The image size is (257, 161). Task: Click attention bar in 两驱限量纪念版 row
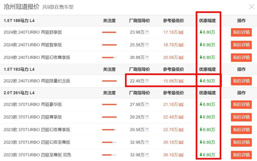pyautogui.click(x=109, y=81)
